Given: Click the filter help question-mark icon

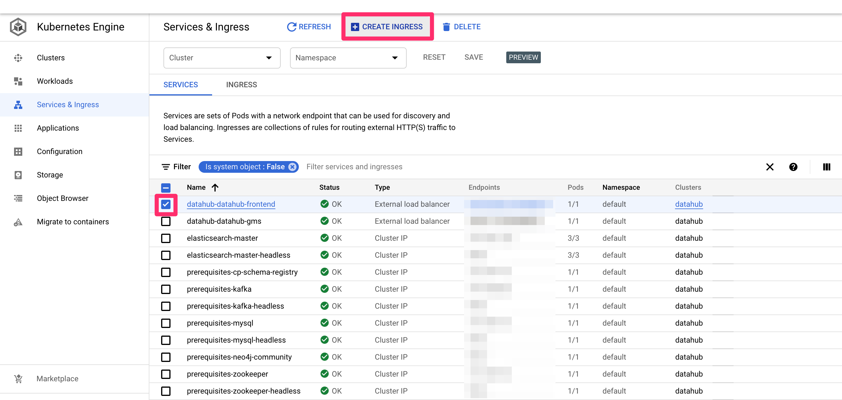Looking at the screenshot, I should (793, 167).
